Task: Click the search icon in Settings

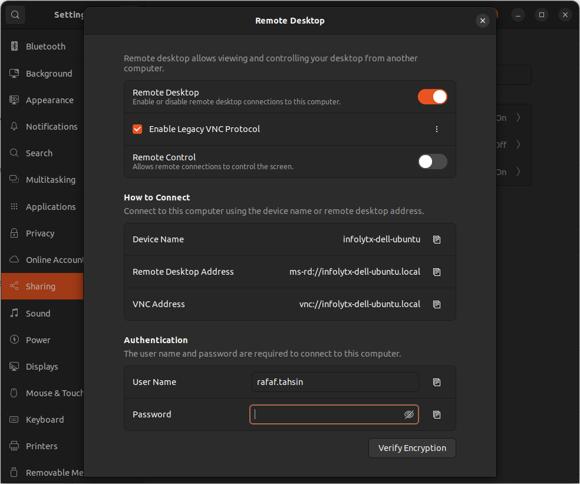Action: click(x=15, y=15)
